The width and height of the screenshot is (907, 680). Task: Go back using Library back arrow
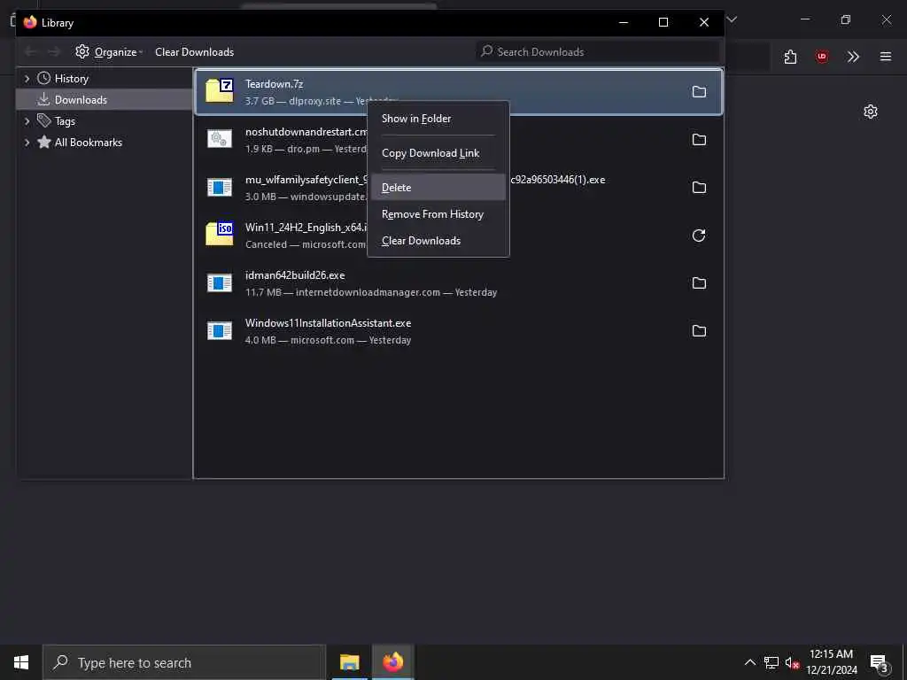coord(31,52)
